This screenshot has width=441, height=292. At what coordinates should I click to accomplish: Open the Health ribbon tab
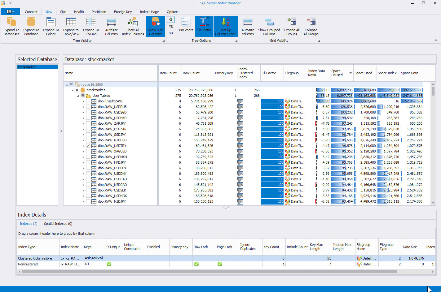(79, 12)
